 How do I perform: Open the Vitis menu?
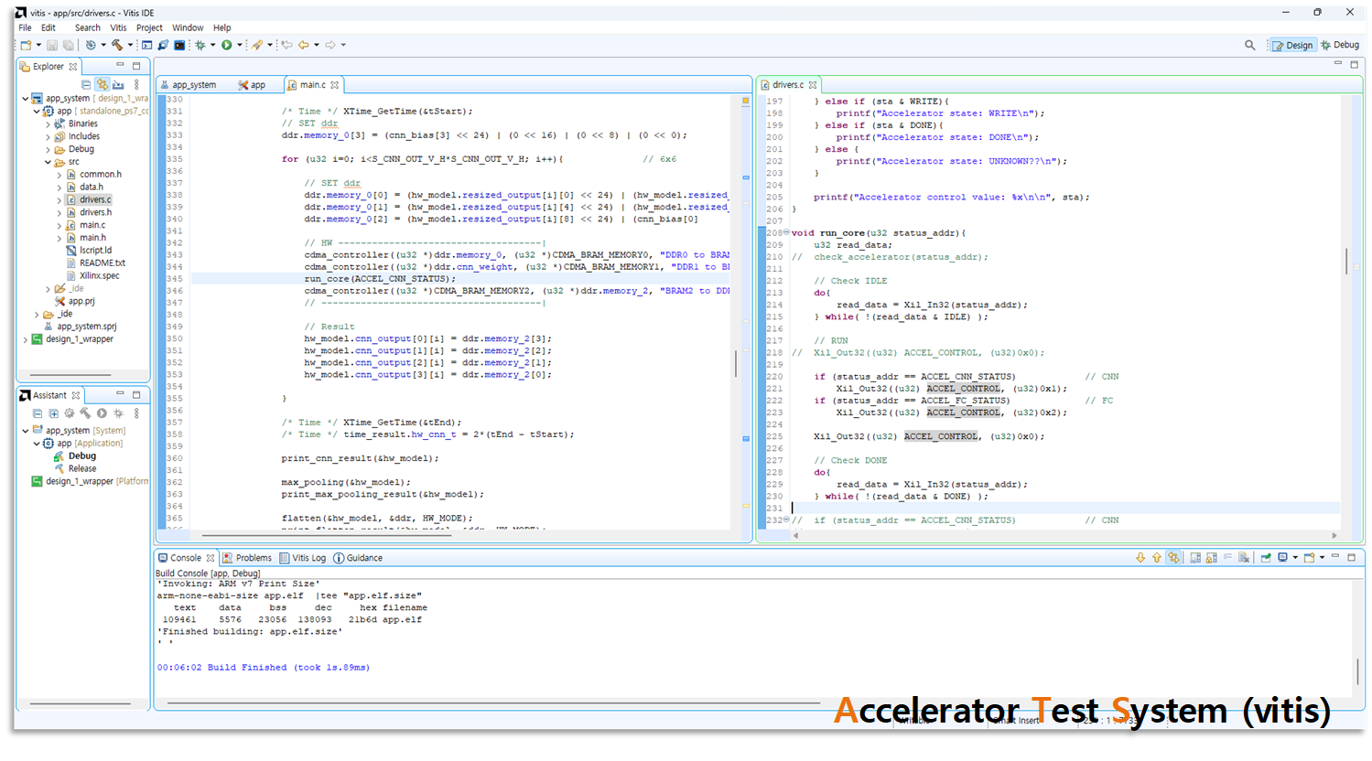pyautogui.click(x=118, y=27)
